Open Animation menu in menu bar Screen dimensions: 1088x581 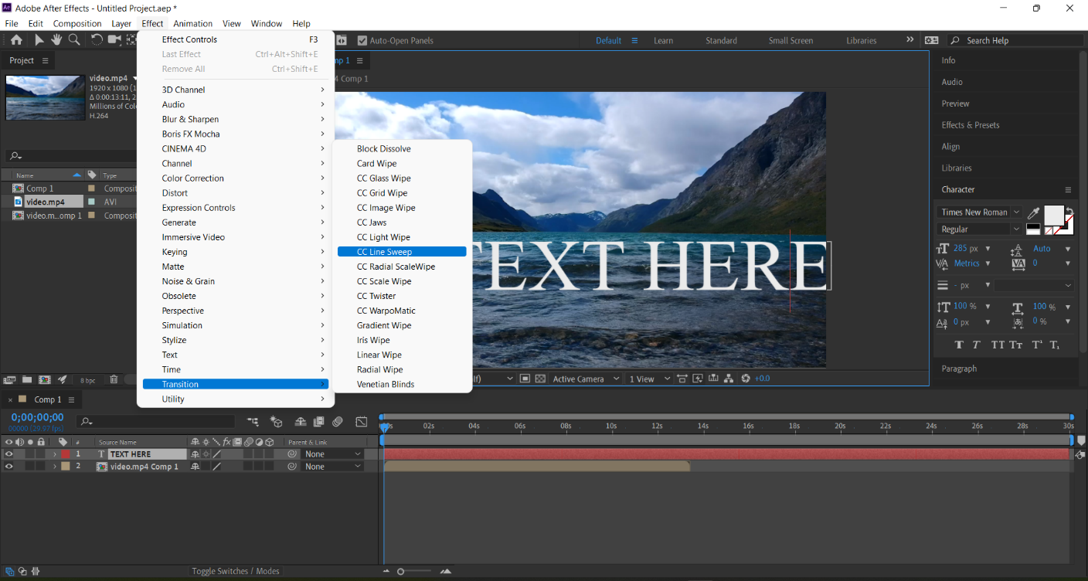pyautogui.click(x=192, y=23)
